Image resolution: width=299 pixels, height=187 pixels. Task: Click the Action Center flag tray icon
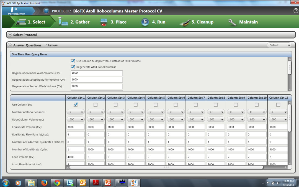pyautogui.click(x=268, y=183)
